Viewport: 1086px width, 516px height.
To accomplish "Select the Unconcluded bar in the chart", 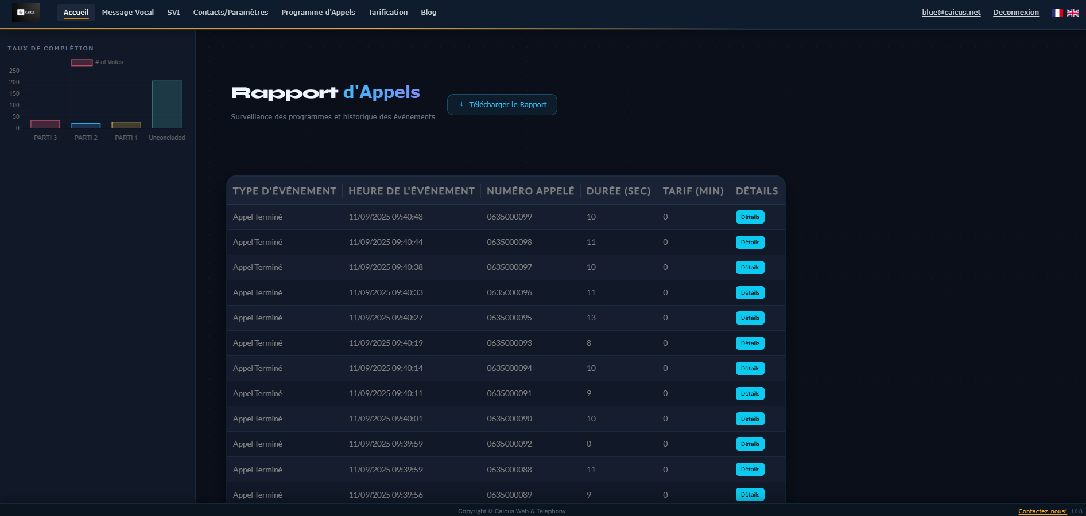I will coord(166,106).
